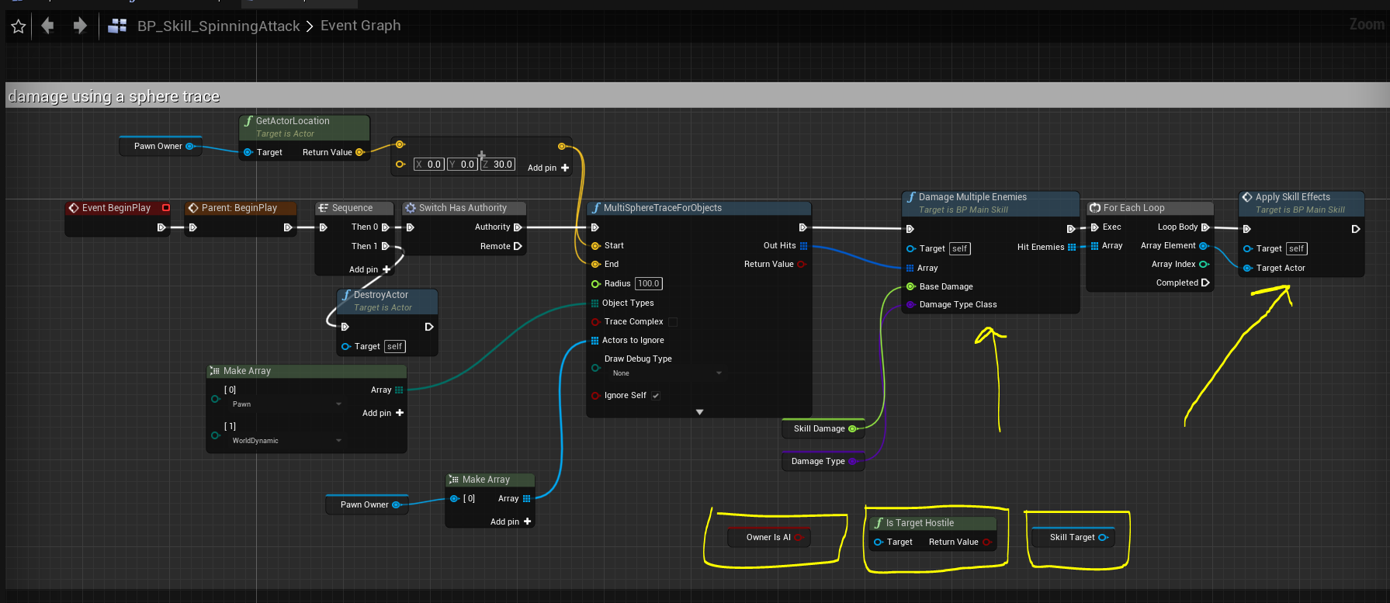The height and width of the screenshot is (603, 1390).
Task: Click the Skill Damage variable output pin
Action: click(852, 428)
